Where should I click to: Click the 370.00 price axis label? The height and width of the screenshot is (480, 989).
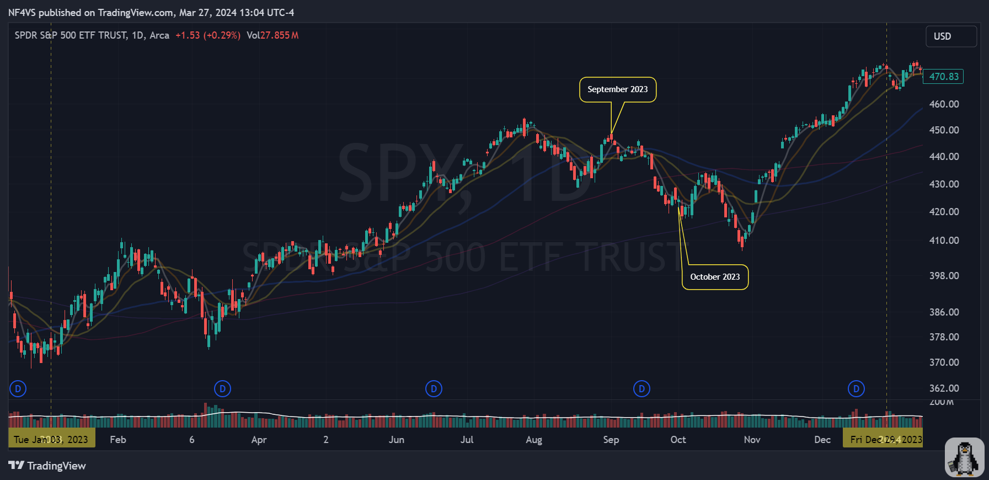[944, 362]
